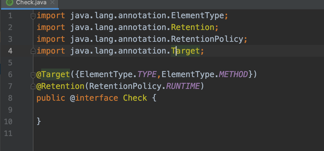This screenshot has height=151, width=324.
Task: Click the Retention class name on line 2
Action: 192,27
